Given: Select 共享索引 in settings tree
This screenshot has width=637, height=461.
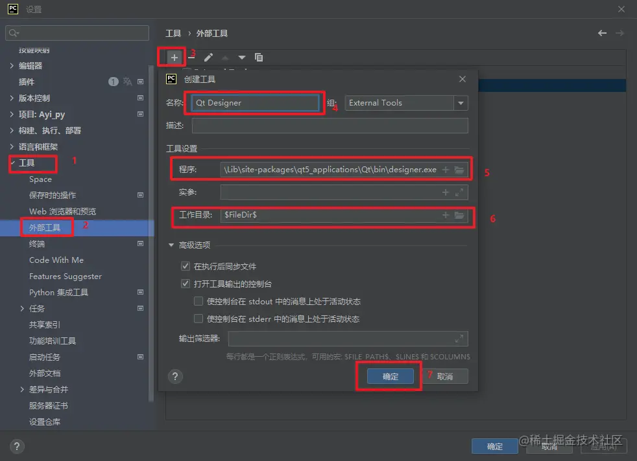Looking at the screenshot, I should pos(45,325).
